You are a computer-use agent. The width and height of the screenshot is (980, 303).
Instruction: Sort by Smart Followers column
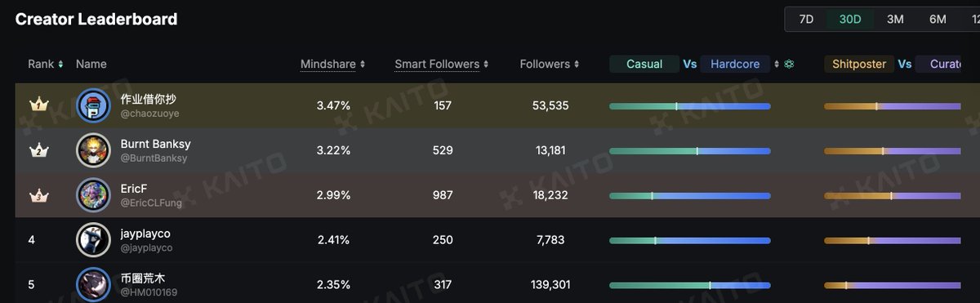[442, 64]
